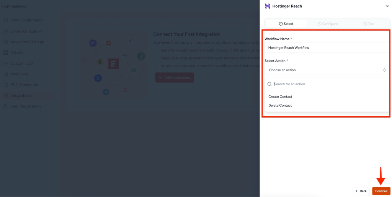The width and height of the screenshot is (392, 197).
Task: Go to the Test tab
Action: pyautogui.click(x=369, y=24)
